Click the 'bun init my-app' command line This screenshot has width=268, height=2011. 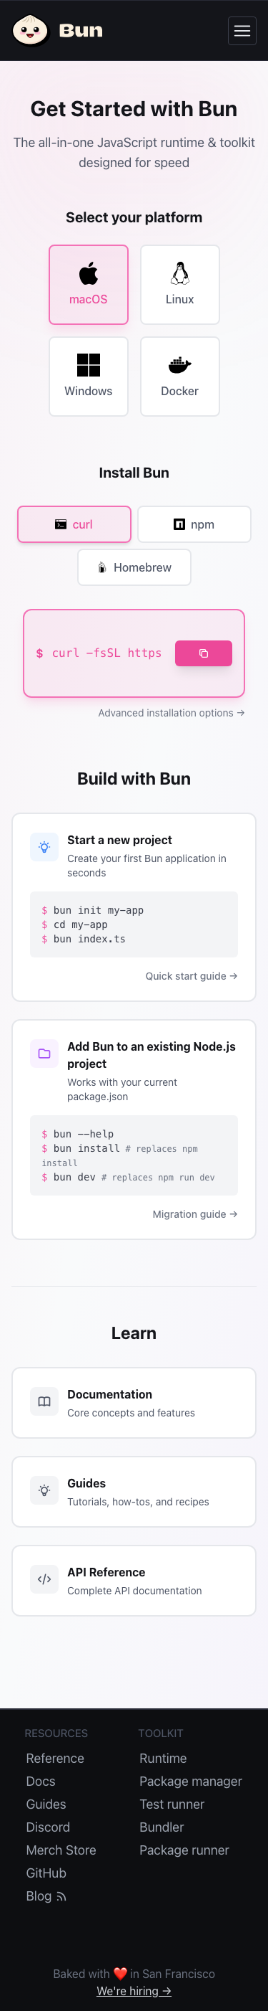point(92,910)
